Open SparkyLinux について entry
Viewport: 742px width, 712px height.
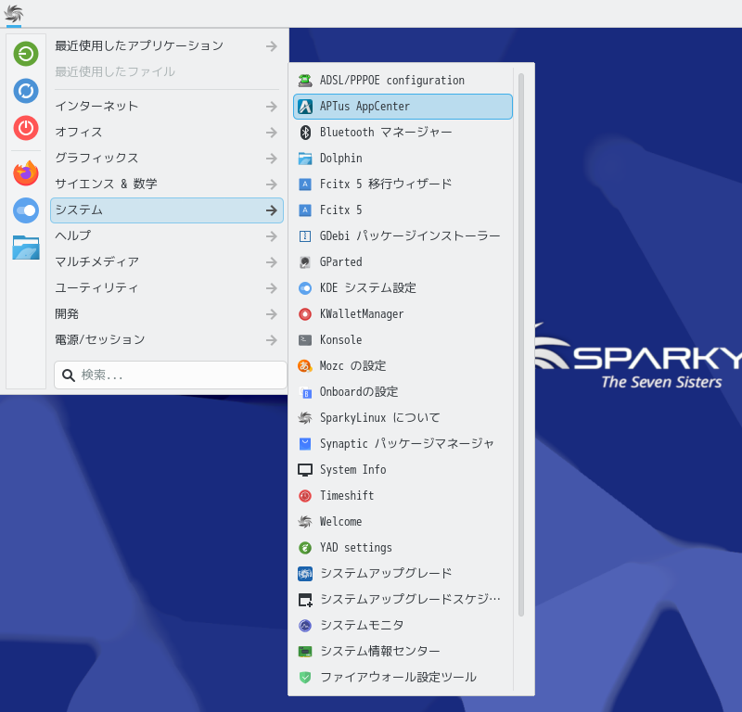pos(403,418)
